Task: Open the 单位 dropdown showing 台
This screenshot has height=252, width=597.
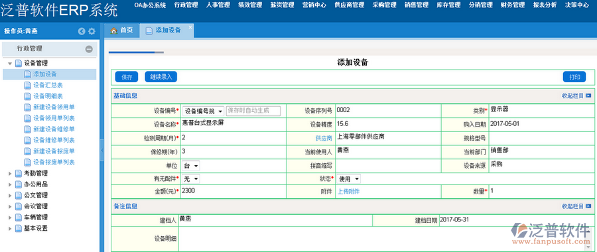Action: point(191,166)
